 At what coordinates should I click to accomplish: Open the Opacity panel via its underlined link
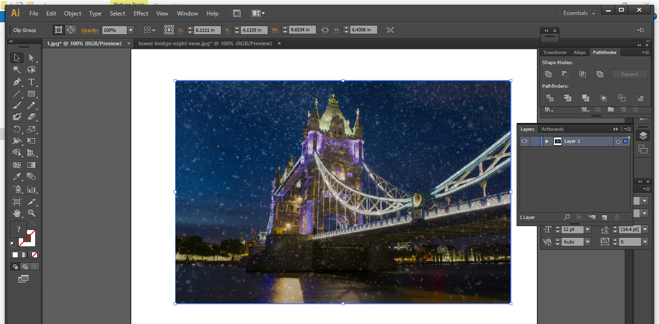(x=89, y=29)
